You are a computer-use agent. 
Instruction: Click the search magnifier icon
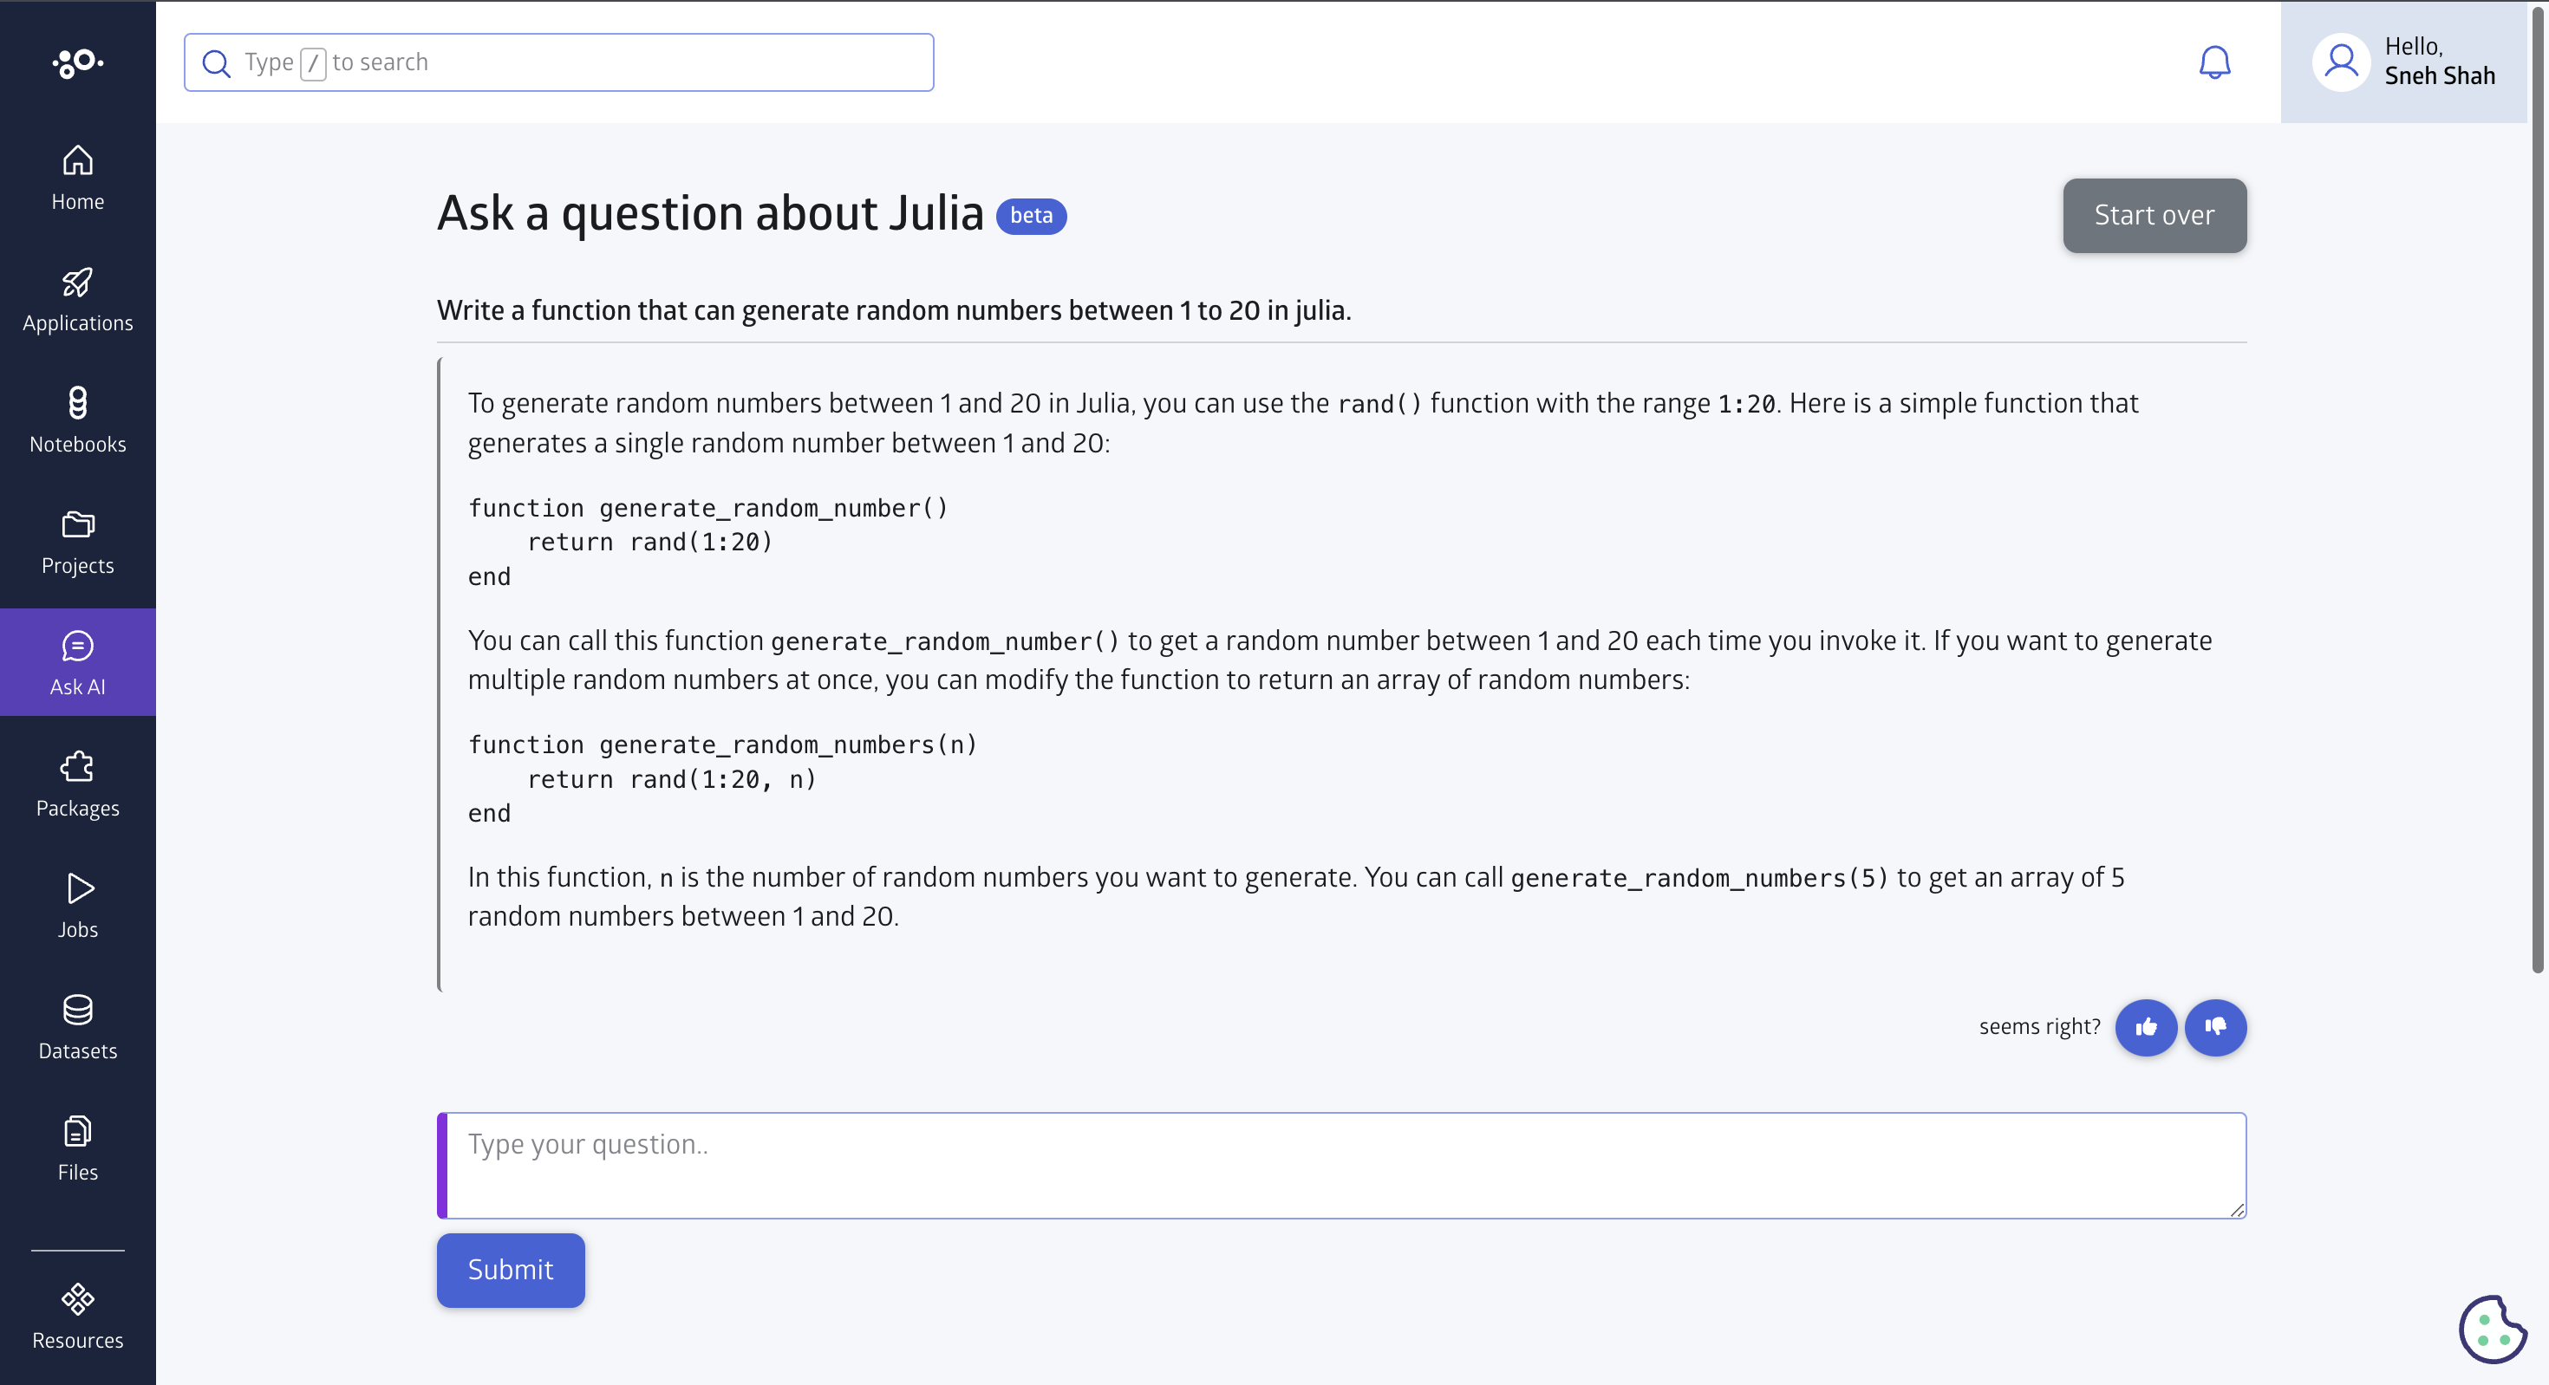click(x=216, y=63)
